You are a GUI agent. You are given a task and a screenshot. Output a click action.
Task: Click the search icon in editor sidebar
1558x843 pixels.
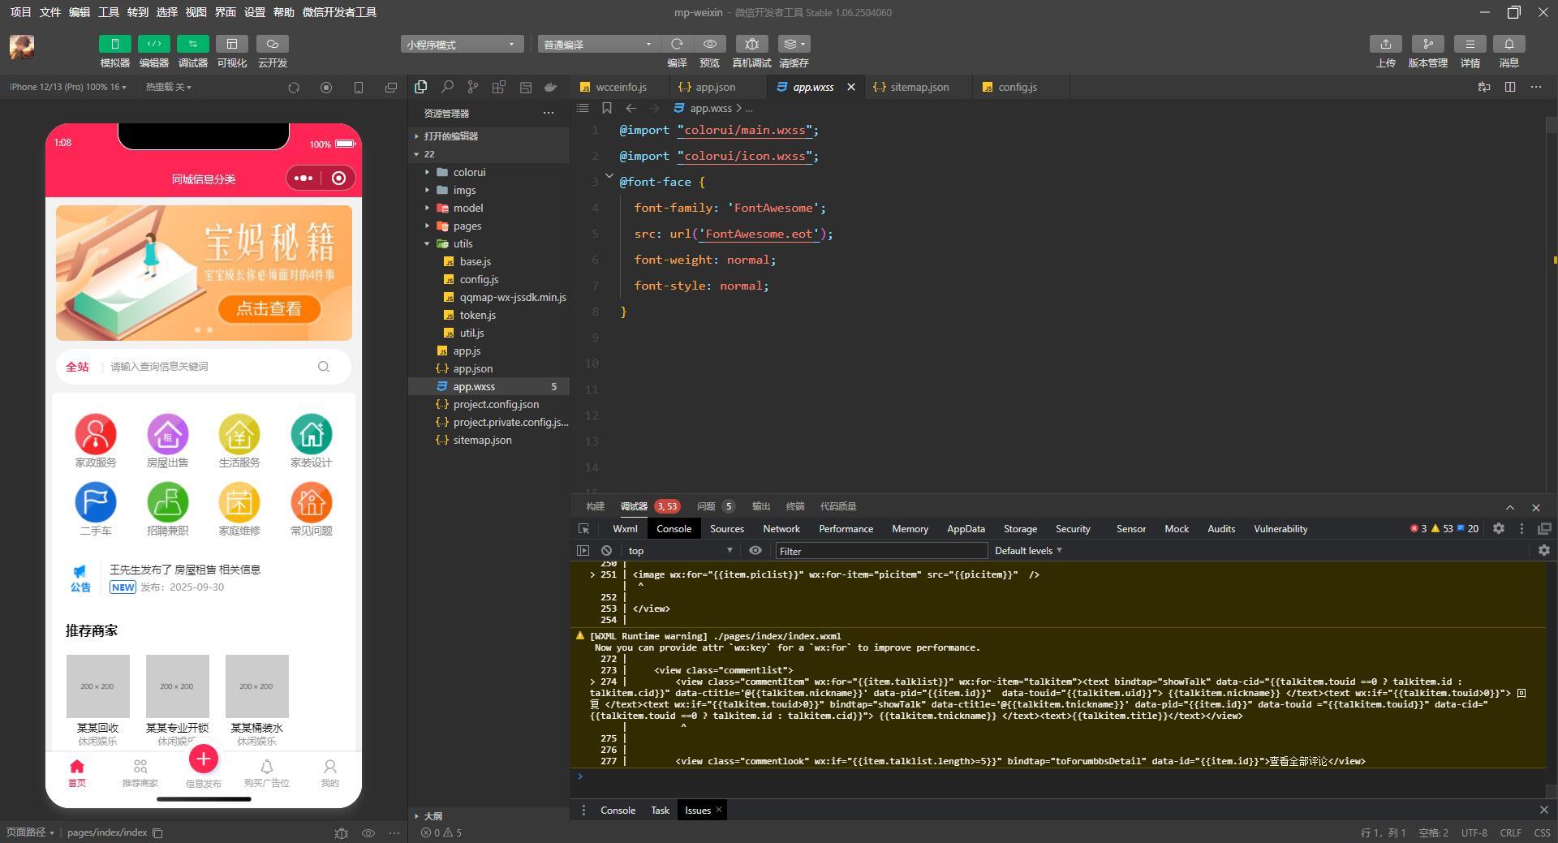coord(447,87)
